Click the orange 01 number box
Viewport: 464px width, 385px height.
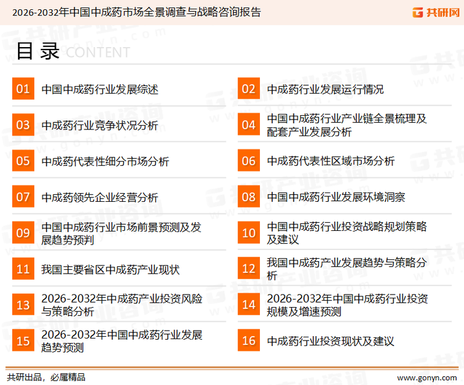pyautogui.click(x=23, y=89)
